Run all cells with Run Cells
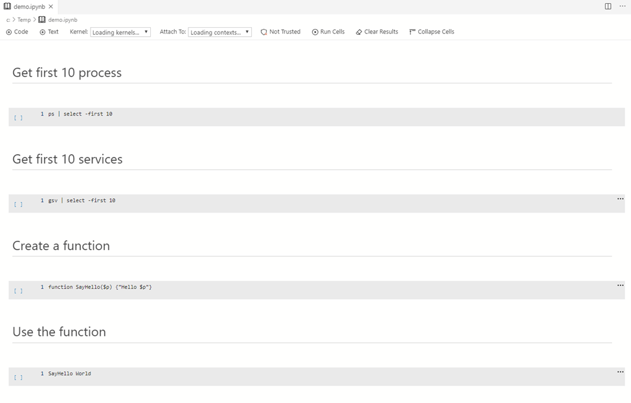The image size is (631, 403). [328, 32]
